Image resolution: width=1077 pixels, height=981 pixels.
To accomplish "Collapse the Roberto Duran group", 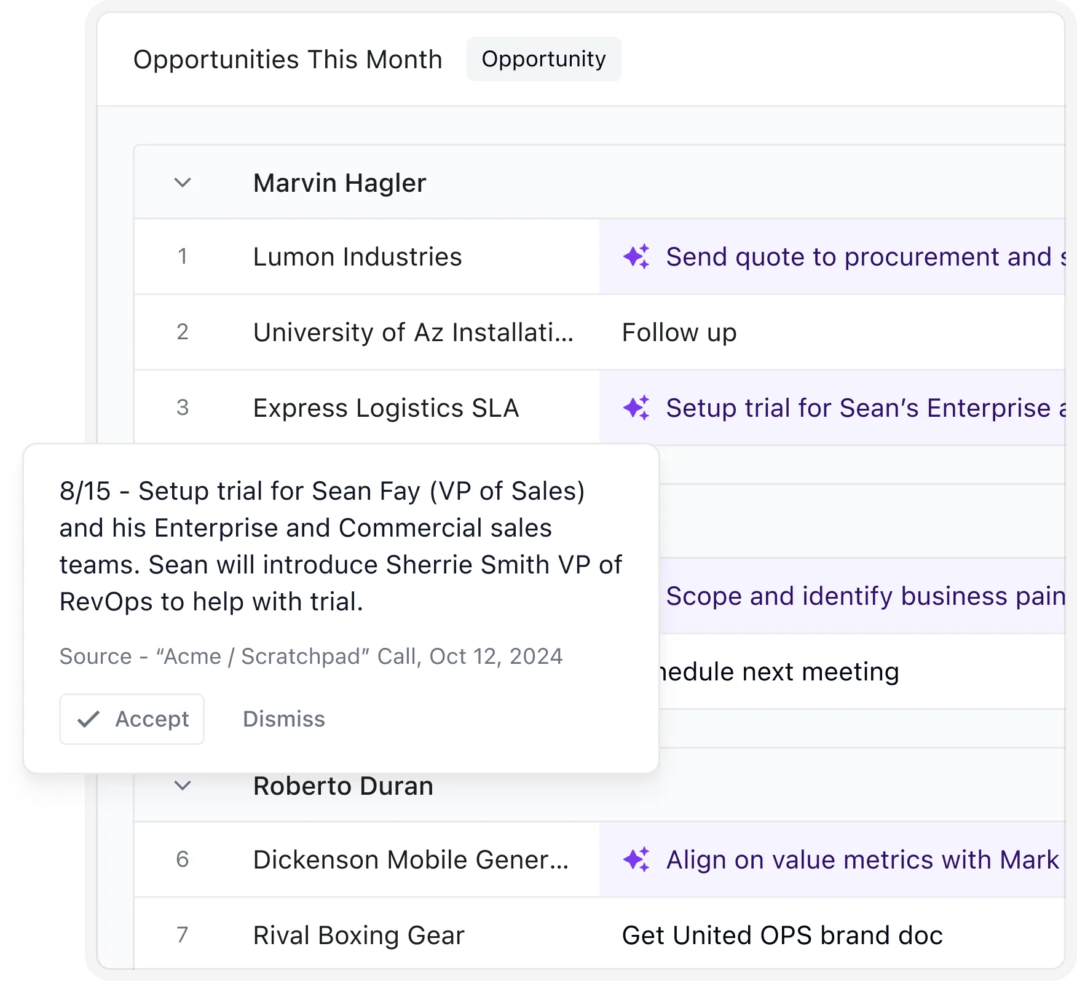I will [x=183, y=786].
